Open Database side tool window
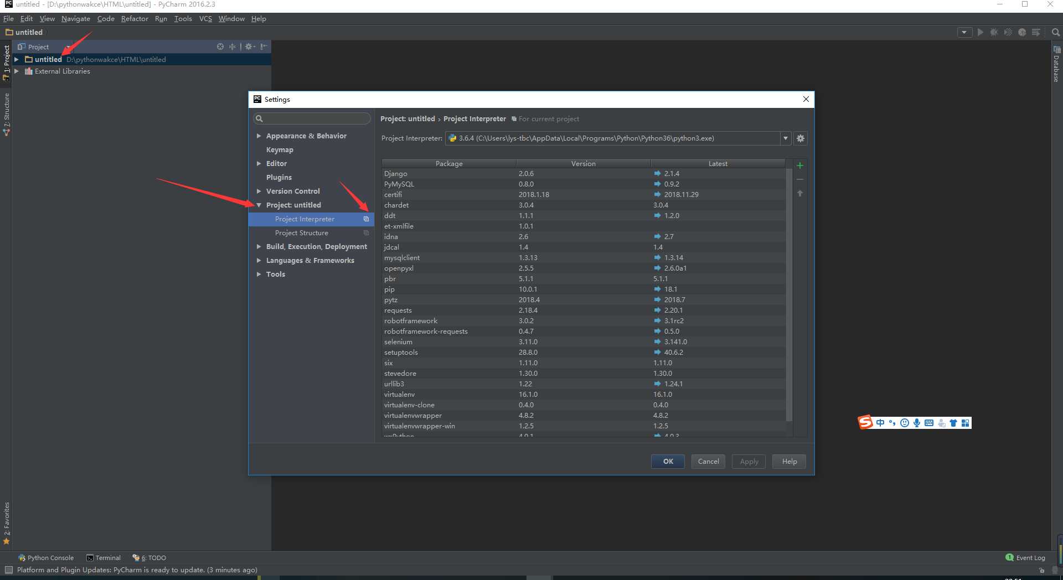1063x580 pixels. point(1056,64)
